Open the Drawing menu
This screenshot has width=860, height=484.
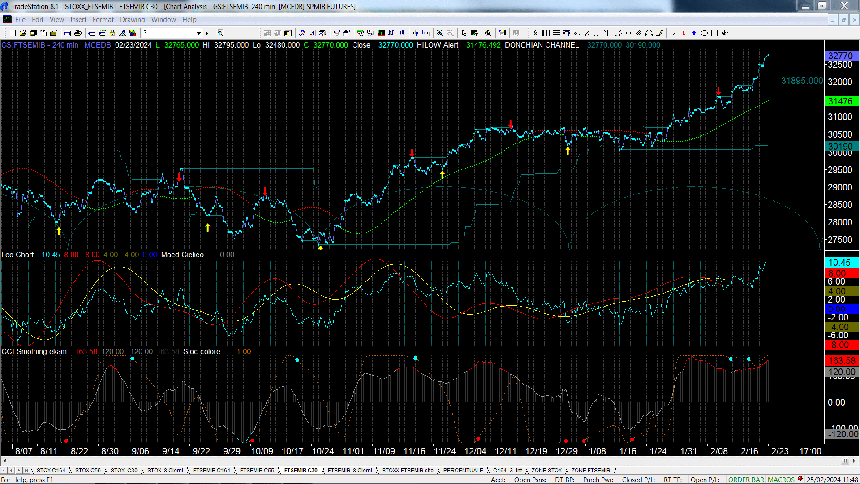point(133,19)
